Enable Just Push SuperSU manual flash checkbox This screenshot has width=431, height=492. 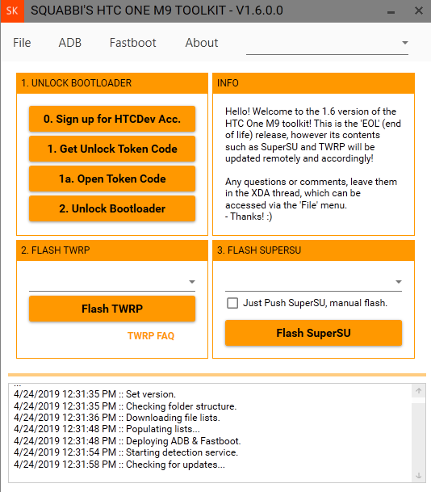232,303
